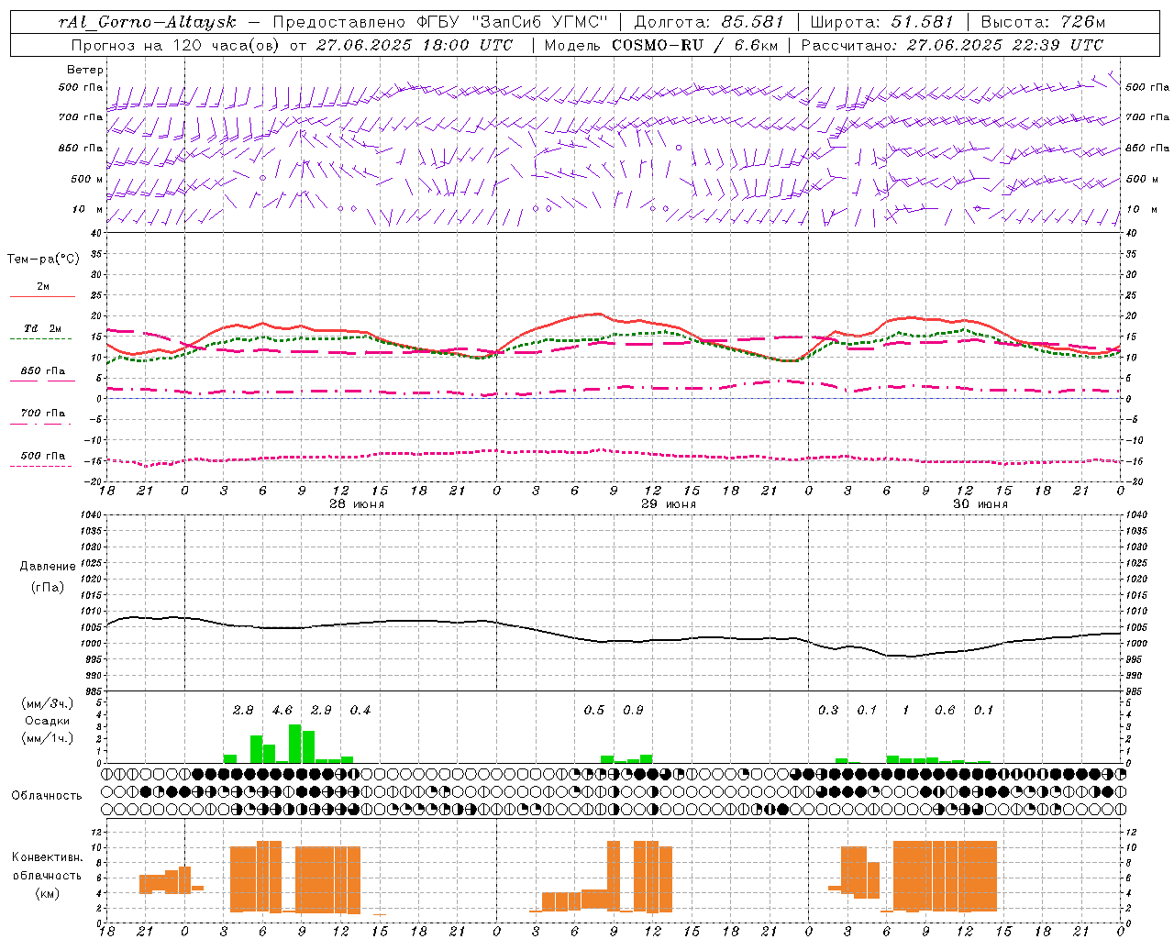Select the 0.5 precipitation total
This screenshot has height=939, width=1174.
tap(594, 711)
